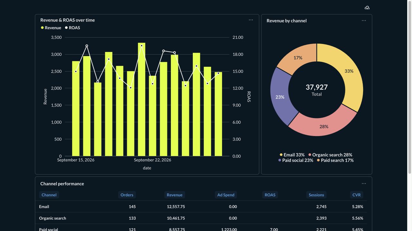412x231 pixels.
Task: Click the cloud download icon
Action: (x=367, y=8)
